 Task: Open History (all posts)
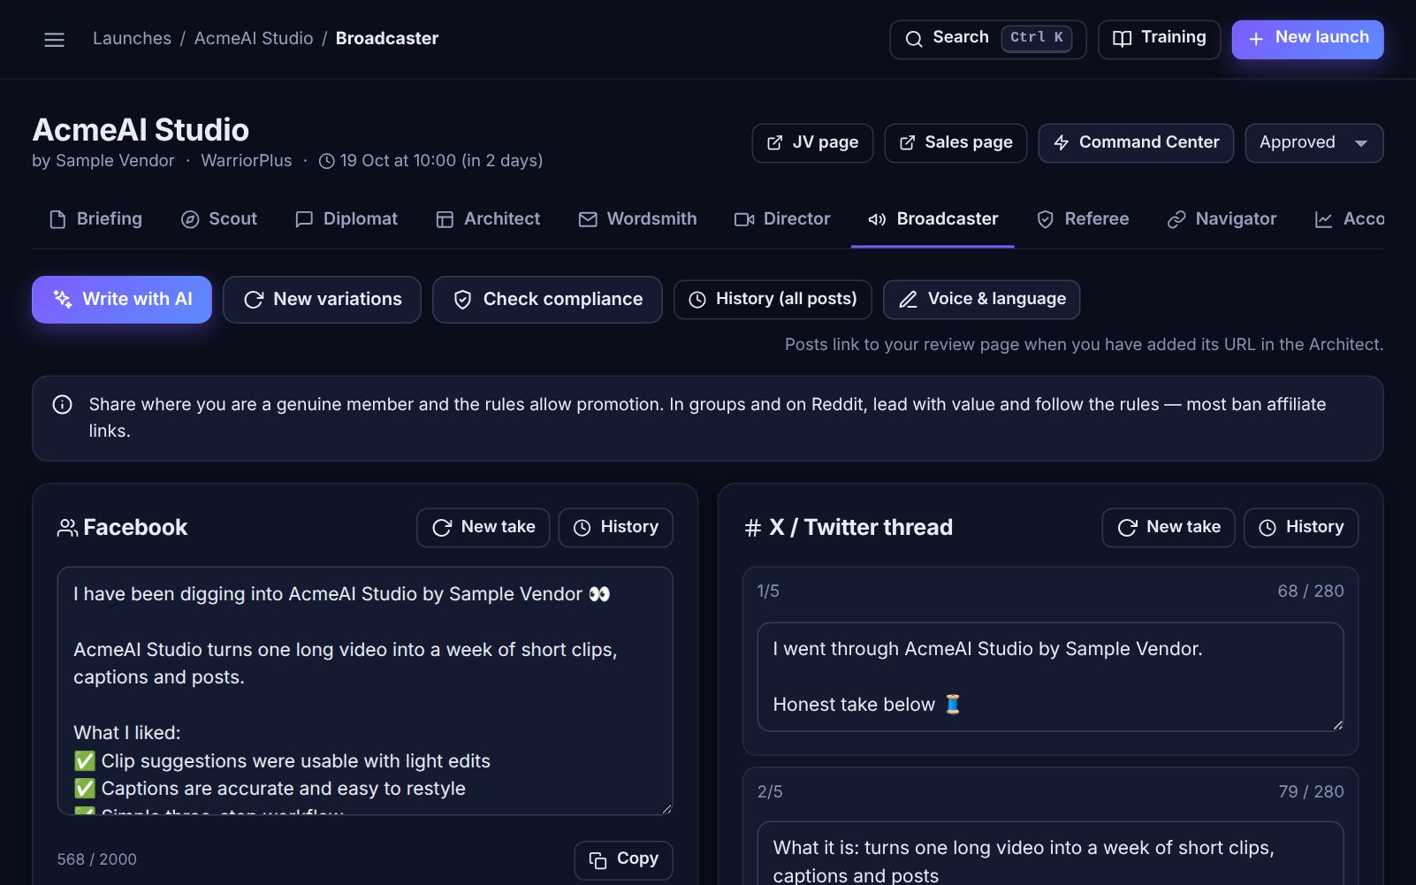tap(773, 300)
